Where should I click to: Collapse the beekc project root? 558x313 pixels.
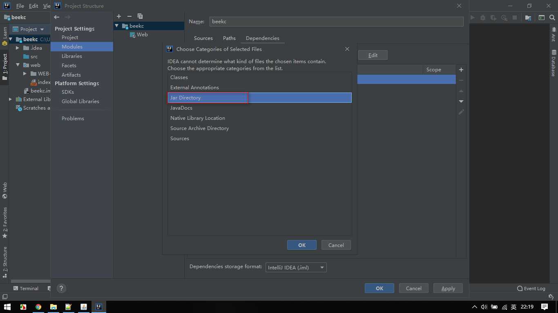pyautogui.click(x=11, y=39)
